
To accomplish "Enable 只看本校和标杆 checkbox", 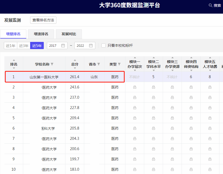I will tap(104, 45).
